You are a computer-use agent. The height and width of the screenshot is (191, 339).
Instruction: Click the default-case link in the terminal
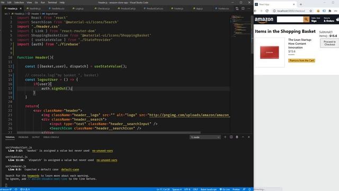tap(70, 170)
